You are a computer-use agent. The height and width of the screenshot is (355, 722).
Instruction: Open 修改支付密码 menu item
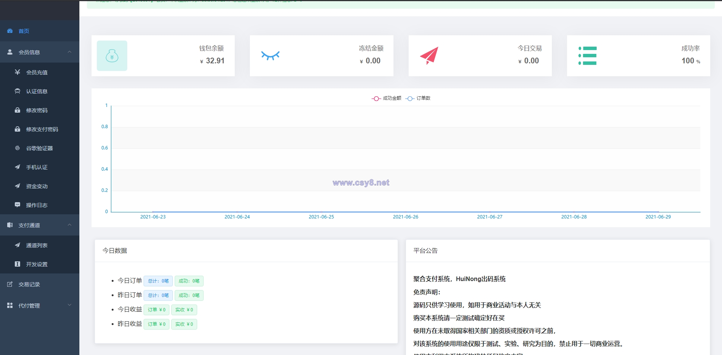pos(39,129)
